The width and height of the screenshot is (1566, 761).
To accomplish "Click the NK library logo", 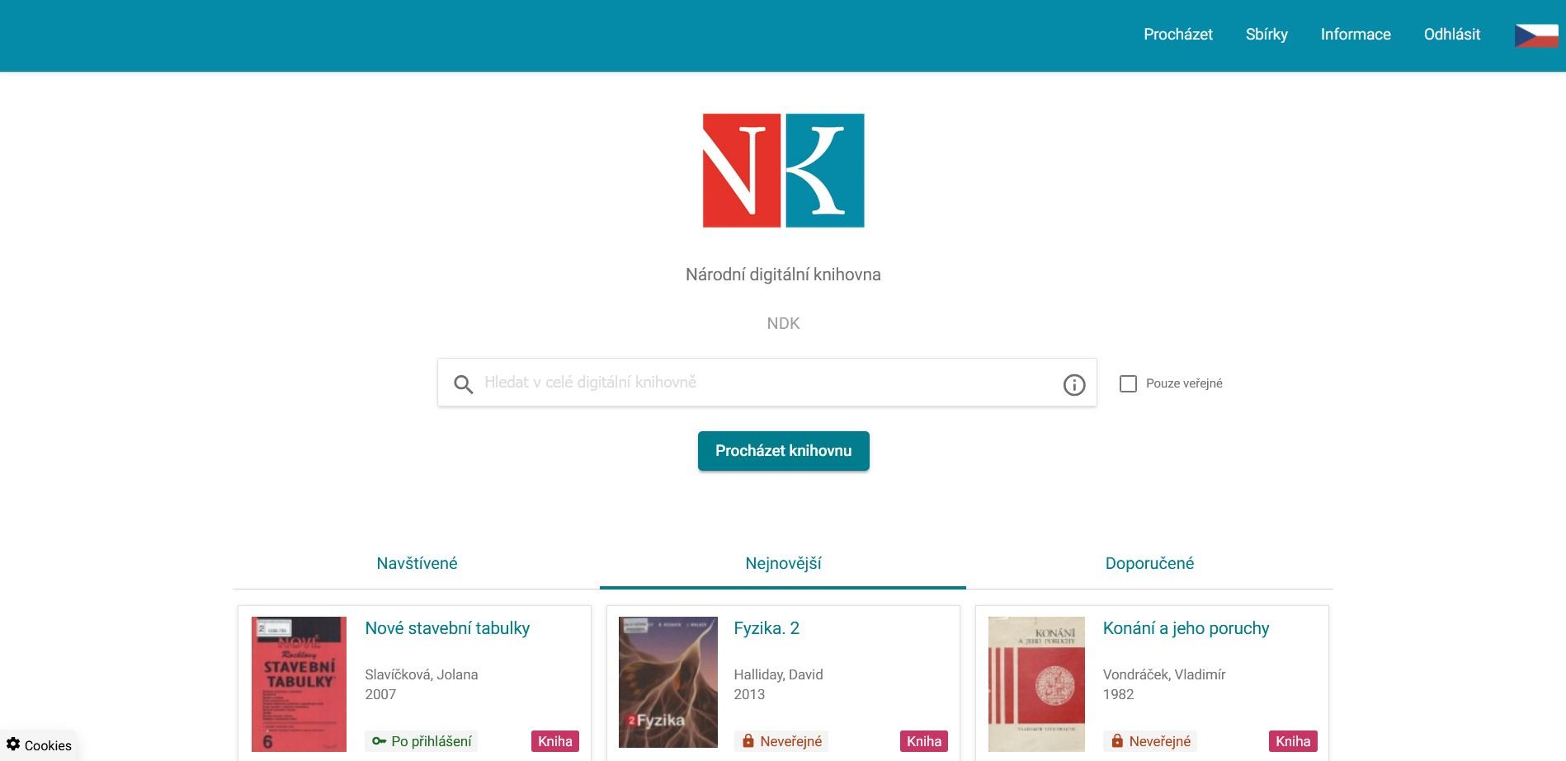I will [783, 171].
